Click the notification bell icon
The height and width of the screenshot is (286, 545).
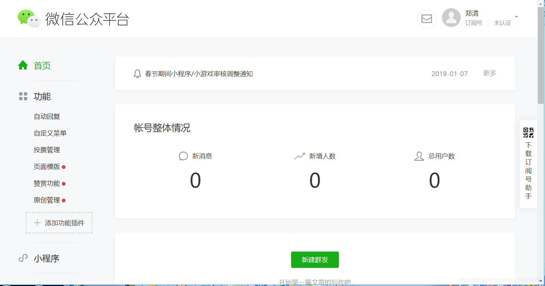click(x=137, y=74)
